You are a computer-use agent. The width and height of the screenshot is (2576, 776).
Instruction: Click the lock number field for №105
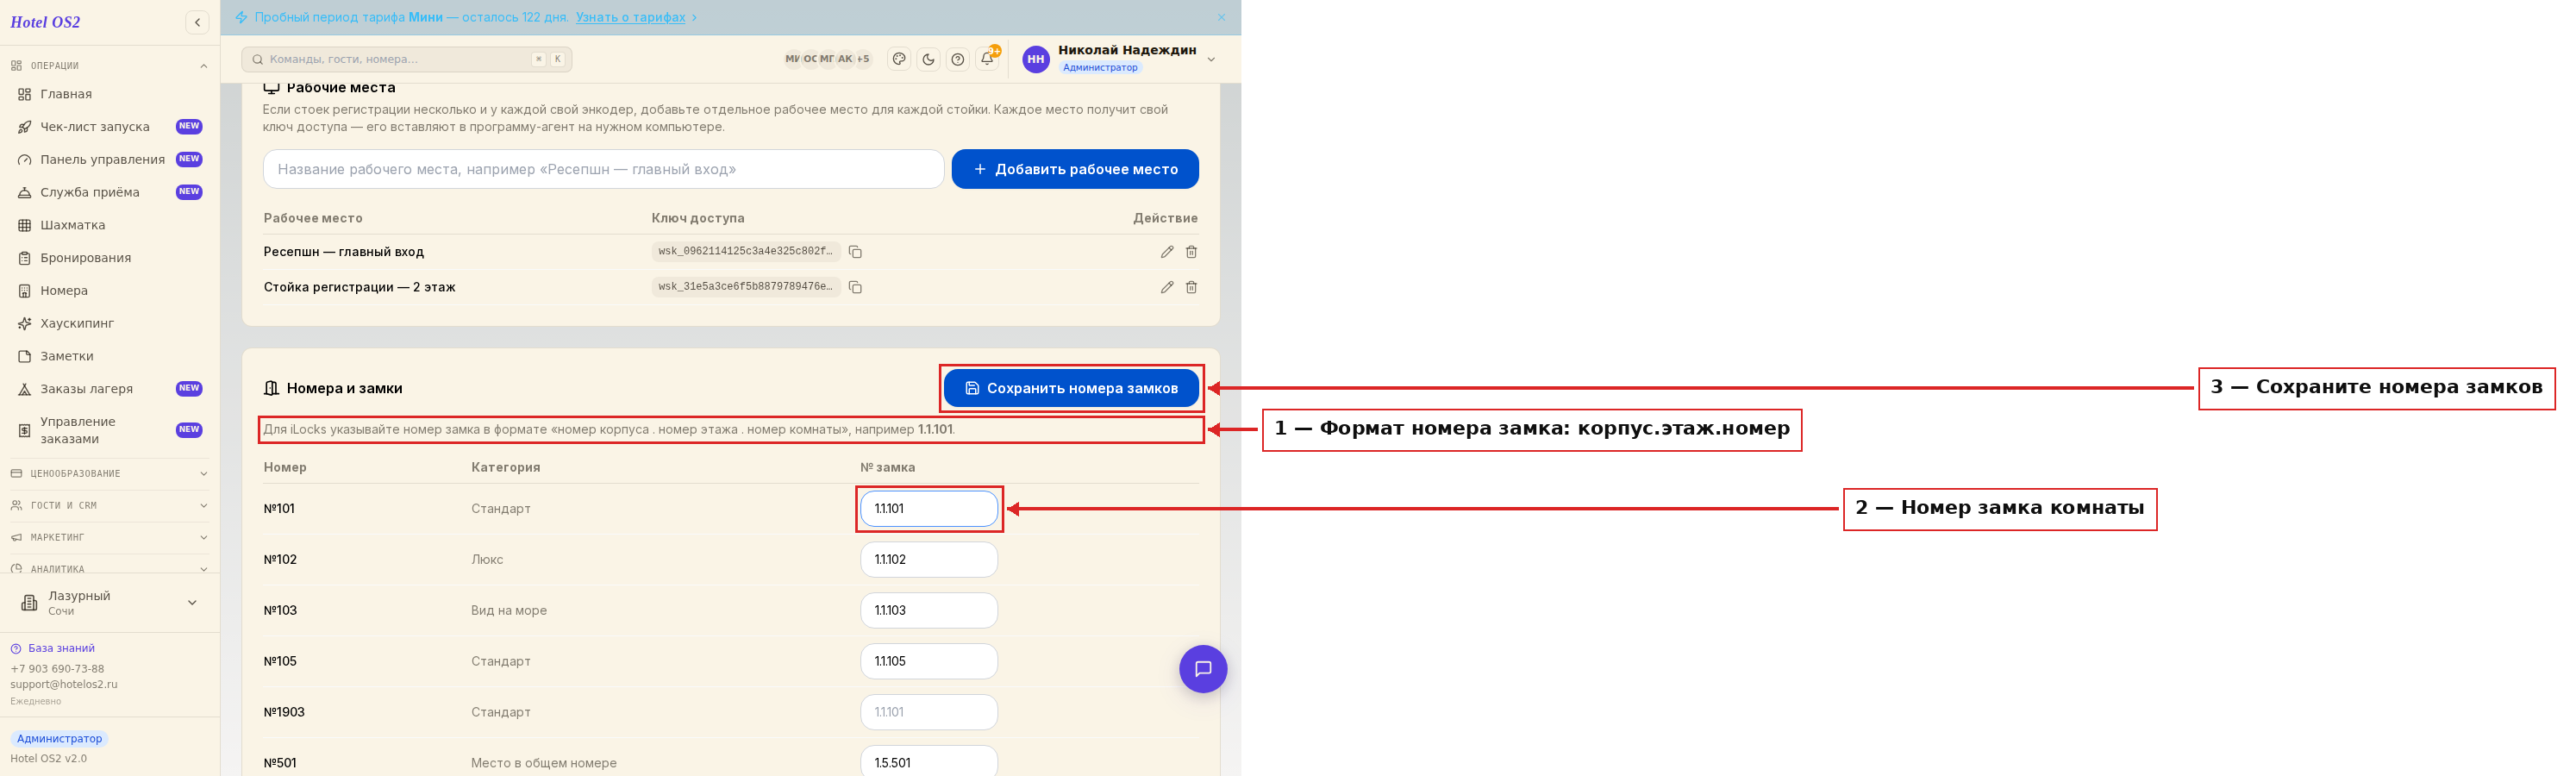point(929,661)
